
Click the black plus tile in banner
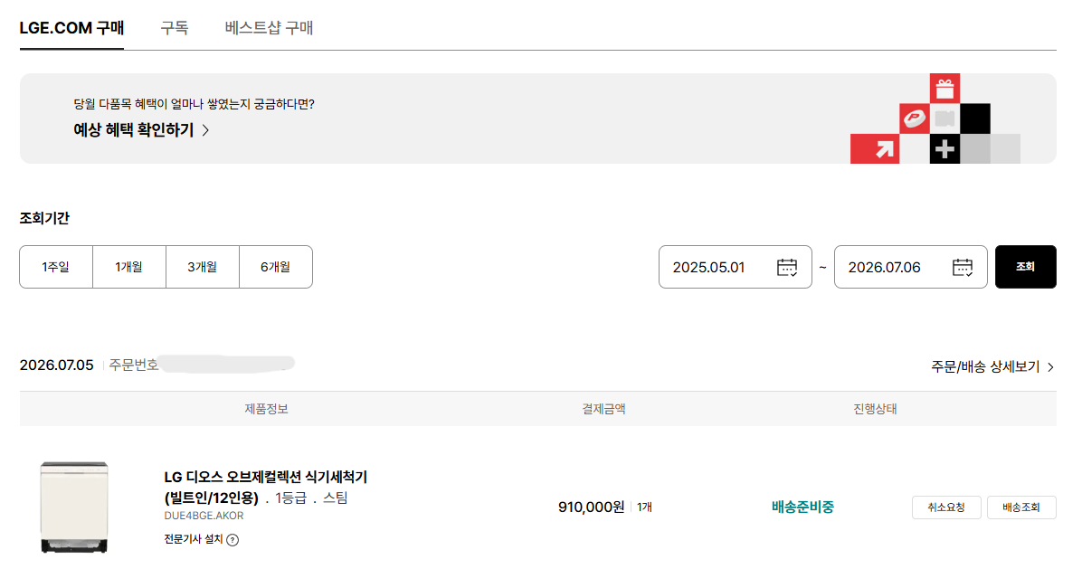pyautogui.click(x=944, y=148)
